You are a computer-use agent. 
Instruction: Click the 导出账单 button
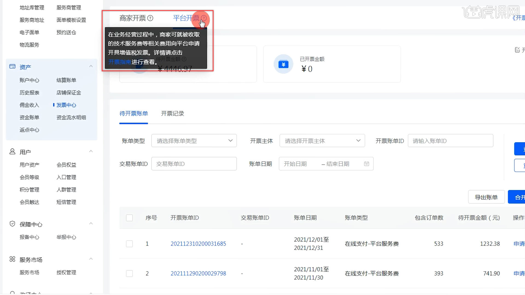tap(486, 197)
